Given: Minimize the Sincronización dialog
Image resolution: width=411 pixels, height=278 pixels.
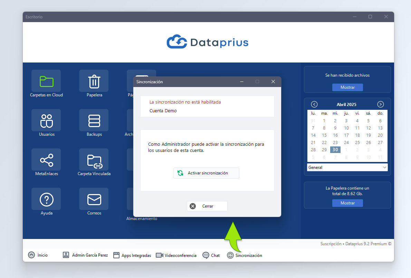Looking at the screenshot, I should click(242, 82).
